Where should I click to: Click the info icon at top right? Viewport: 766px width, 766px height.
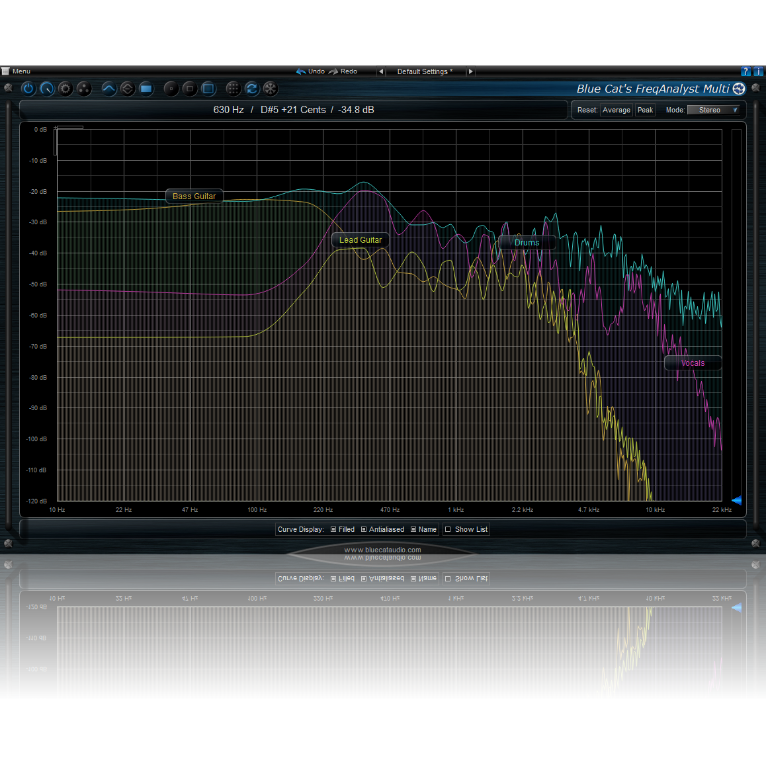click(757, 71)
